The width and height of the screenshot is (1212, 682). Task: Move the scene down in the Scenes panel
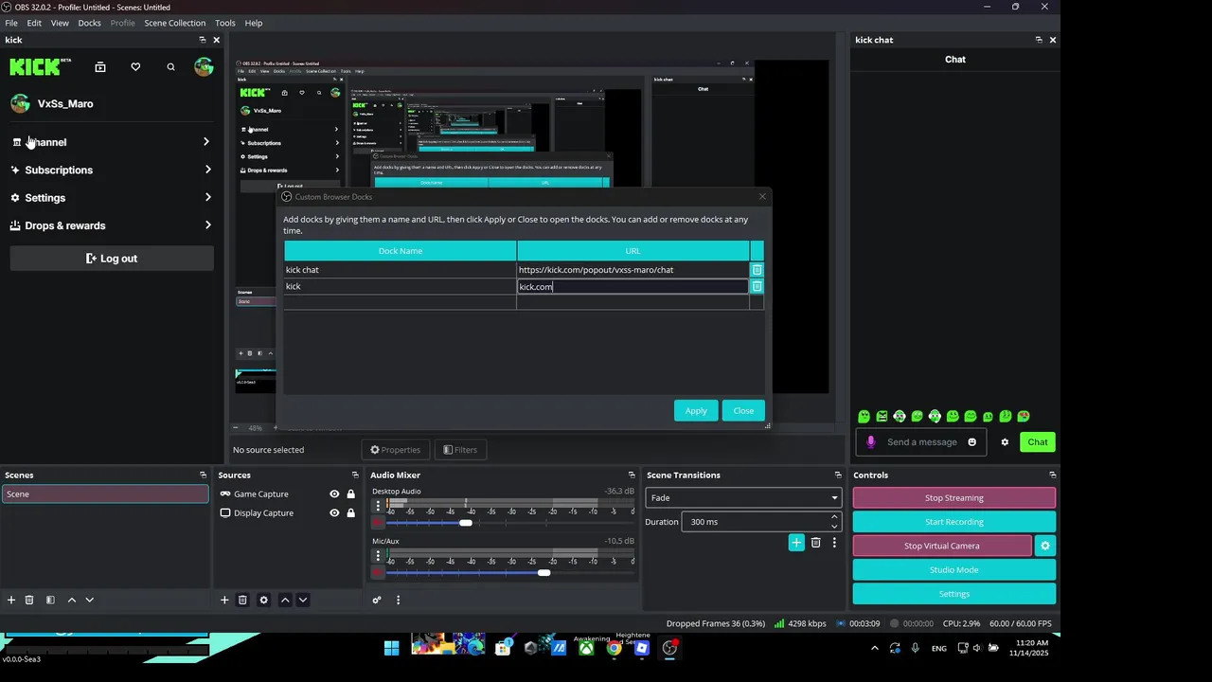[90, 600]
